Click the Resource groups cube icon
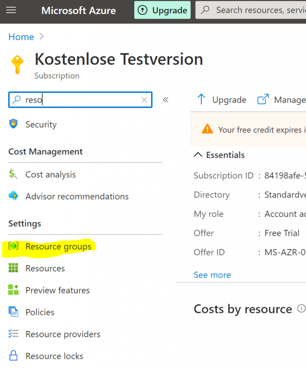Viewport: 306px width, 368px height. [13, 246]
